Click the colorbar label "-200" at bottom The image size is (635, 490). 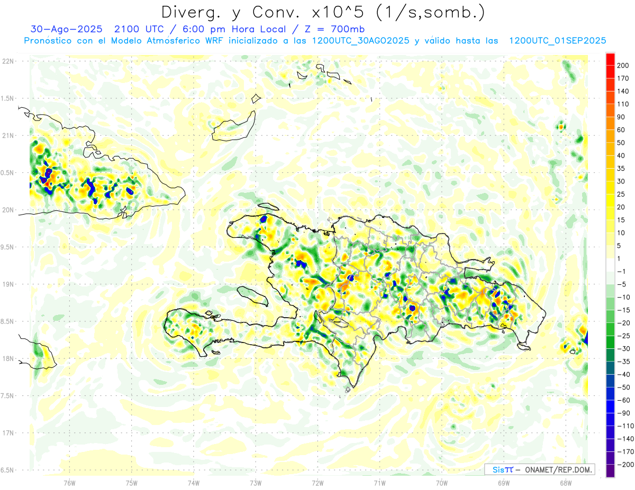pos(625,465)
